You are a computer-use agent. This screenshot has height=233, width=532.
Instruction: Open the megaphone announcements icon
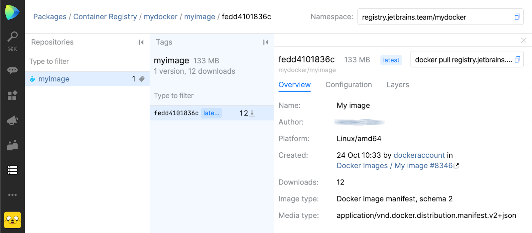pyautogui.click(x=12, y=120)
